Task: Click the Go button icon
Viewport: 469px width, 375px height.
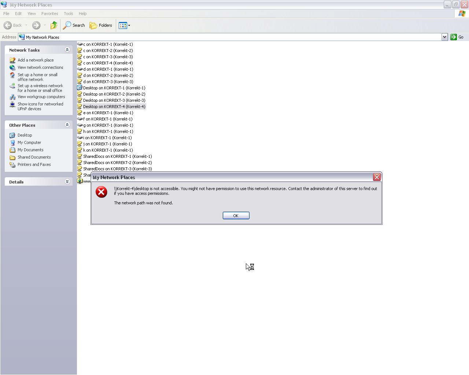Action: pos(454,37)
